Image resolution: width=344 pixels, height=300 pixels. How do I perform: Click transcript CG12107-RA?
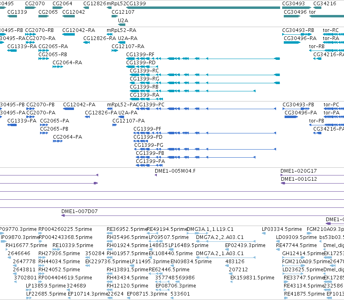[x=128, y=46]
